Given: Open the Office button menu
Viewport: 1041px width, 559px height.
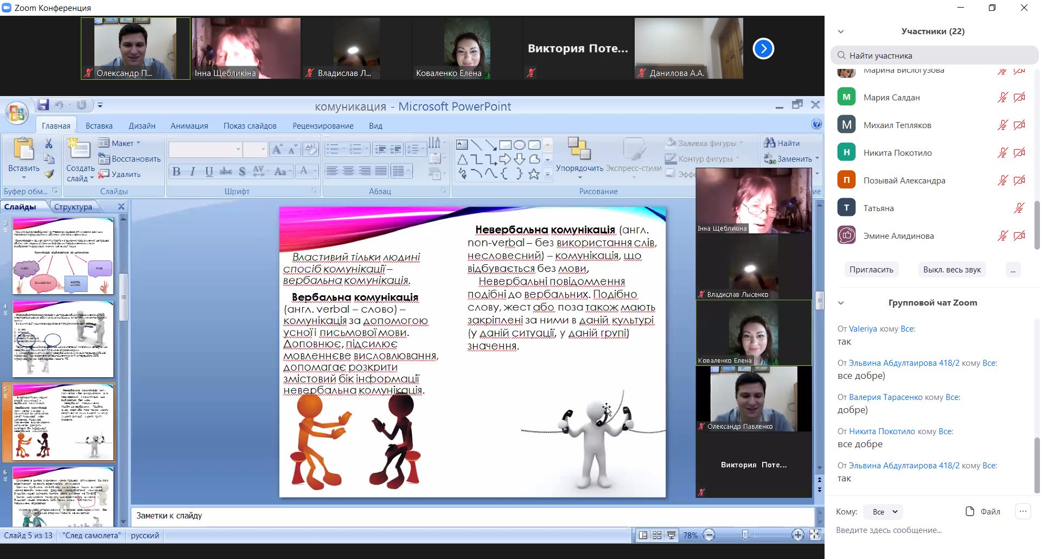Looking at the screenshot, I should [17, 113].
